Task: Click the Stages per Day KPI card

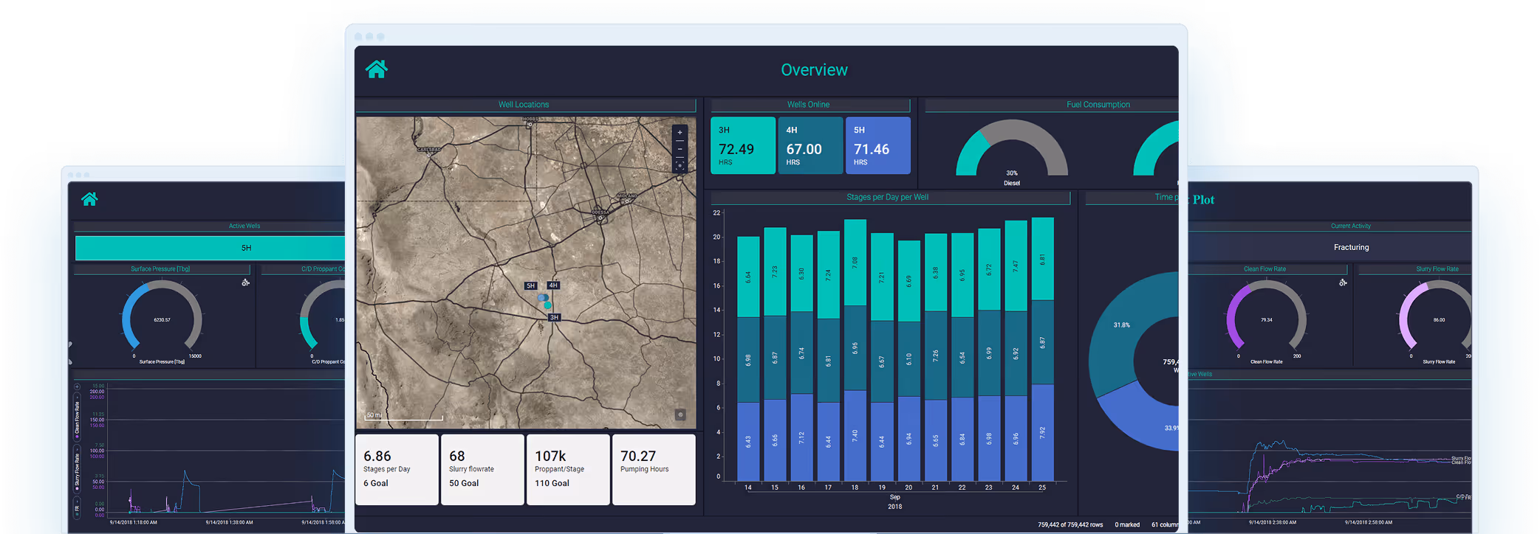Action: (397, 470)
